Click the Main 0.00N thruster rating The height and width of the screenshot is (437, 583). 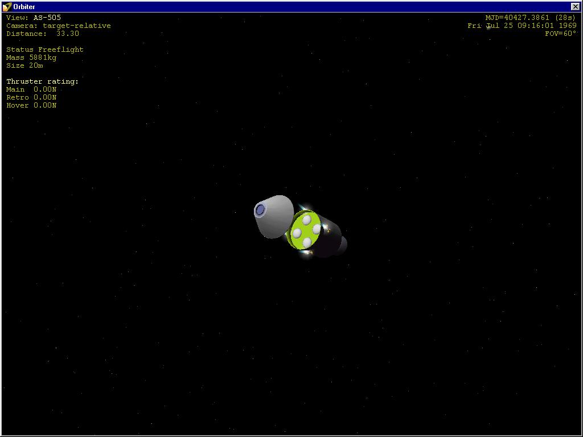31,89
